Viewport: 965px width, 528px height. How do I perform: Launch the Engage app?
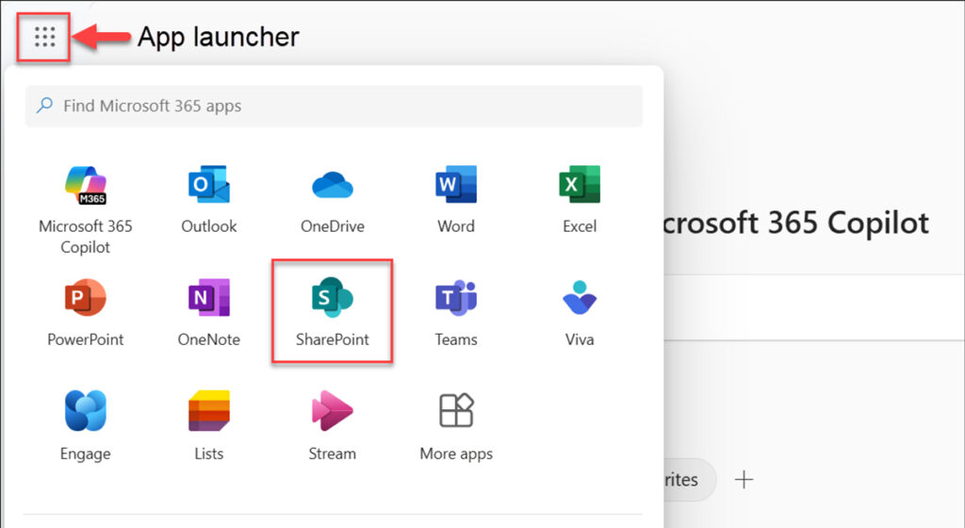(x=86, y=426)
